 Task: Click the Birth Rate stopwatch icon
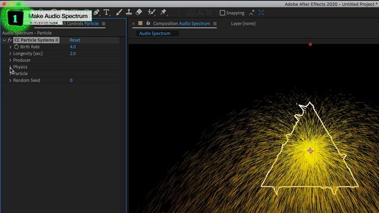[17, 47]
